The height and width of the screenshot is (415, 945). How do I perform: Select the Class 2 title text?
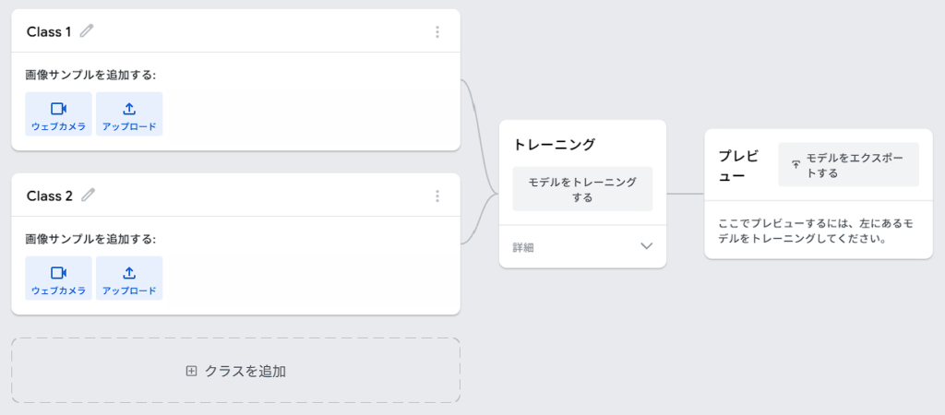coord(50,196)
